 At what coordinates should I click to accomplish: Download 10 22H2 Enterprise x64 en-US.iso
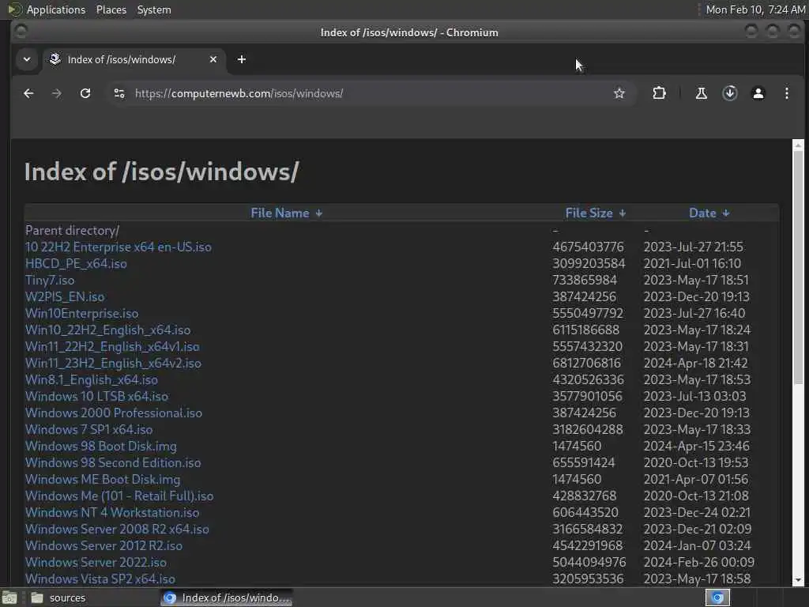point(119,247)
